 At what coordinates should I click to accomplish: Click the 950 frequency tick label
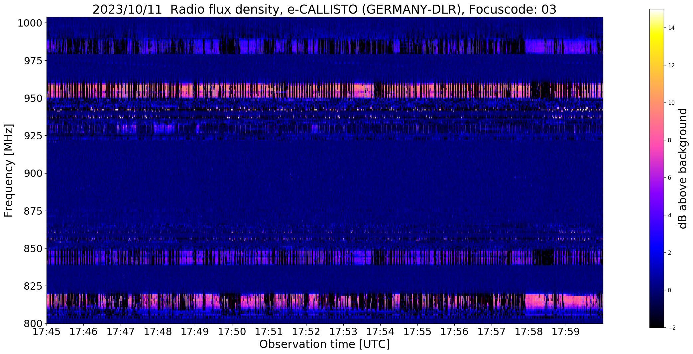click(33, 98)
